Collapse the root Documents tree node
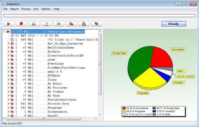This screenshot has width=199, height=127. pos(4,31)
